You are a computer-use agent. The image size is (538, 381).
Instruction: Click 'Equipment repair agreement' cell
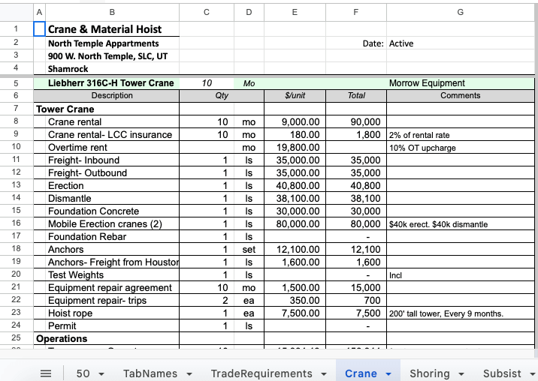click(x=112, y=287)
